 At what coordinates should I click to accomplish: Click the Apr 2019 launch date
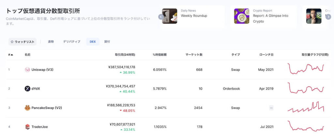266,88
